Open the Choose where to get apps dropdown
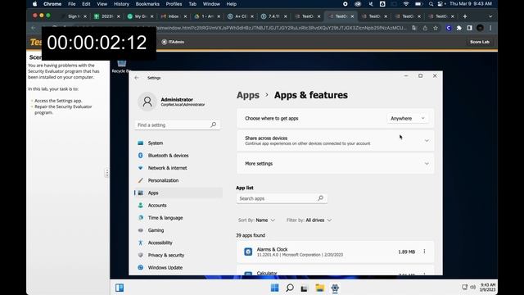Screen dimensions: 524x295 click(408, 118)
